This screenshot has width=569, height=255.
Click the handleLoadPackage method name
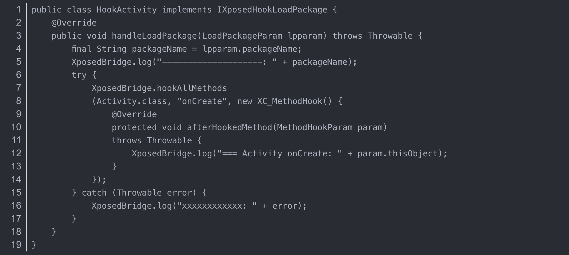(x=154, y=36)
